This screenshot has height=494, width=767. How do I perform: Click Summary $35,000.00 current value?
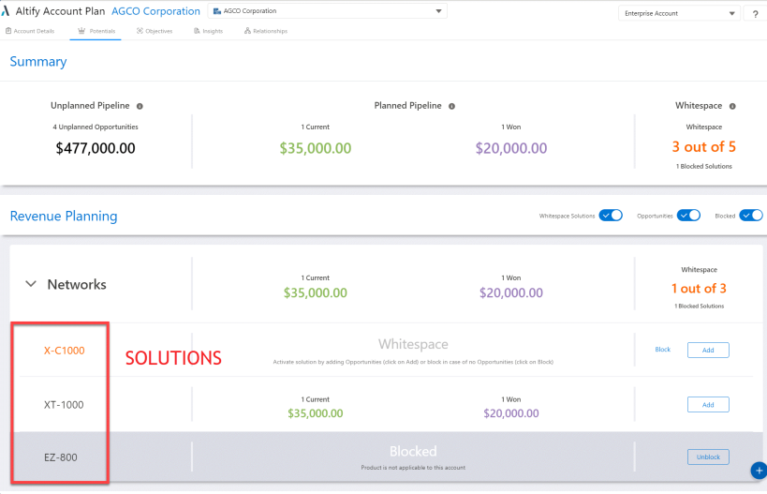[x=316, y=148]
